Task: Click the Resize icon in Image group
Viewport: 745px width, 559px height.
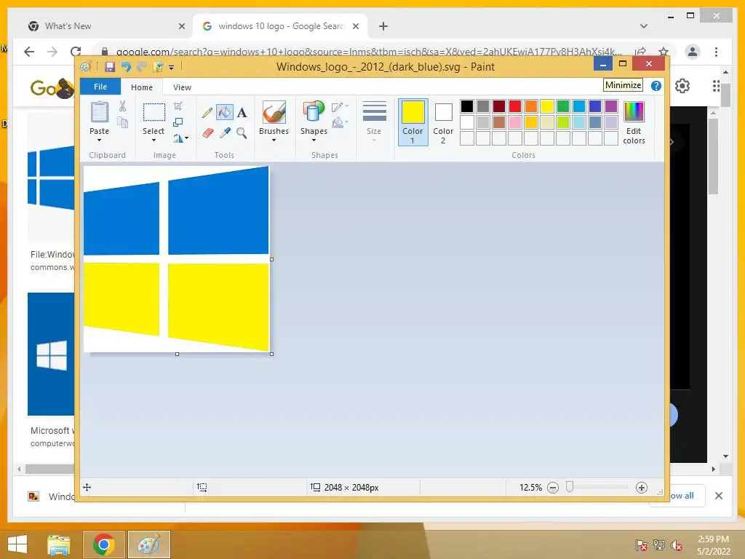Action: [178, 122]
